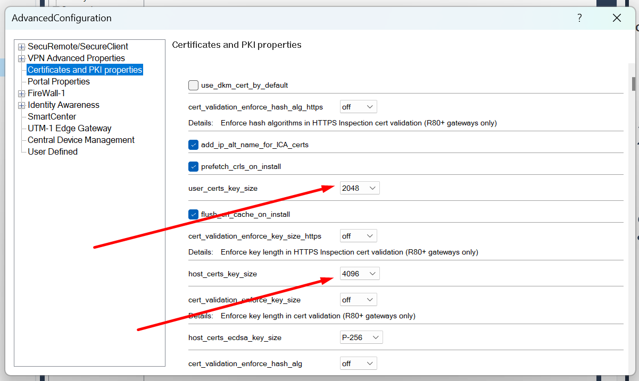Select the SmartCenter tree item
639x381 pixels.
52,116
